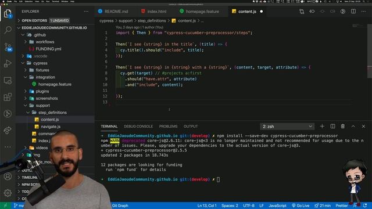Screen dimensions: 372x209
Task: Expand the Open Editors section
Action: tap(19, 21)
